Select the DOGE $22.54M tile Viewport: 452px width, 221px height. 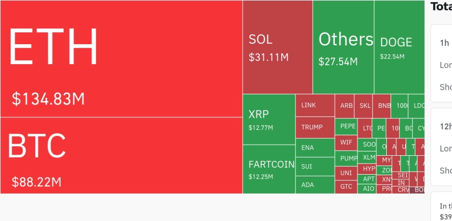point(399,47)
